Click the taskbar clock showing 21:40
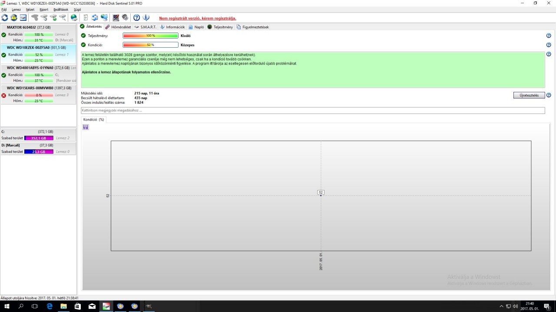The width and height of the screenshot is (556, 312). [x=530, y=306]
